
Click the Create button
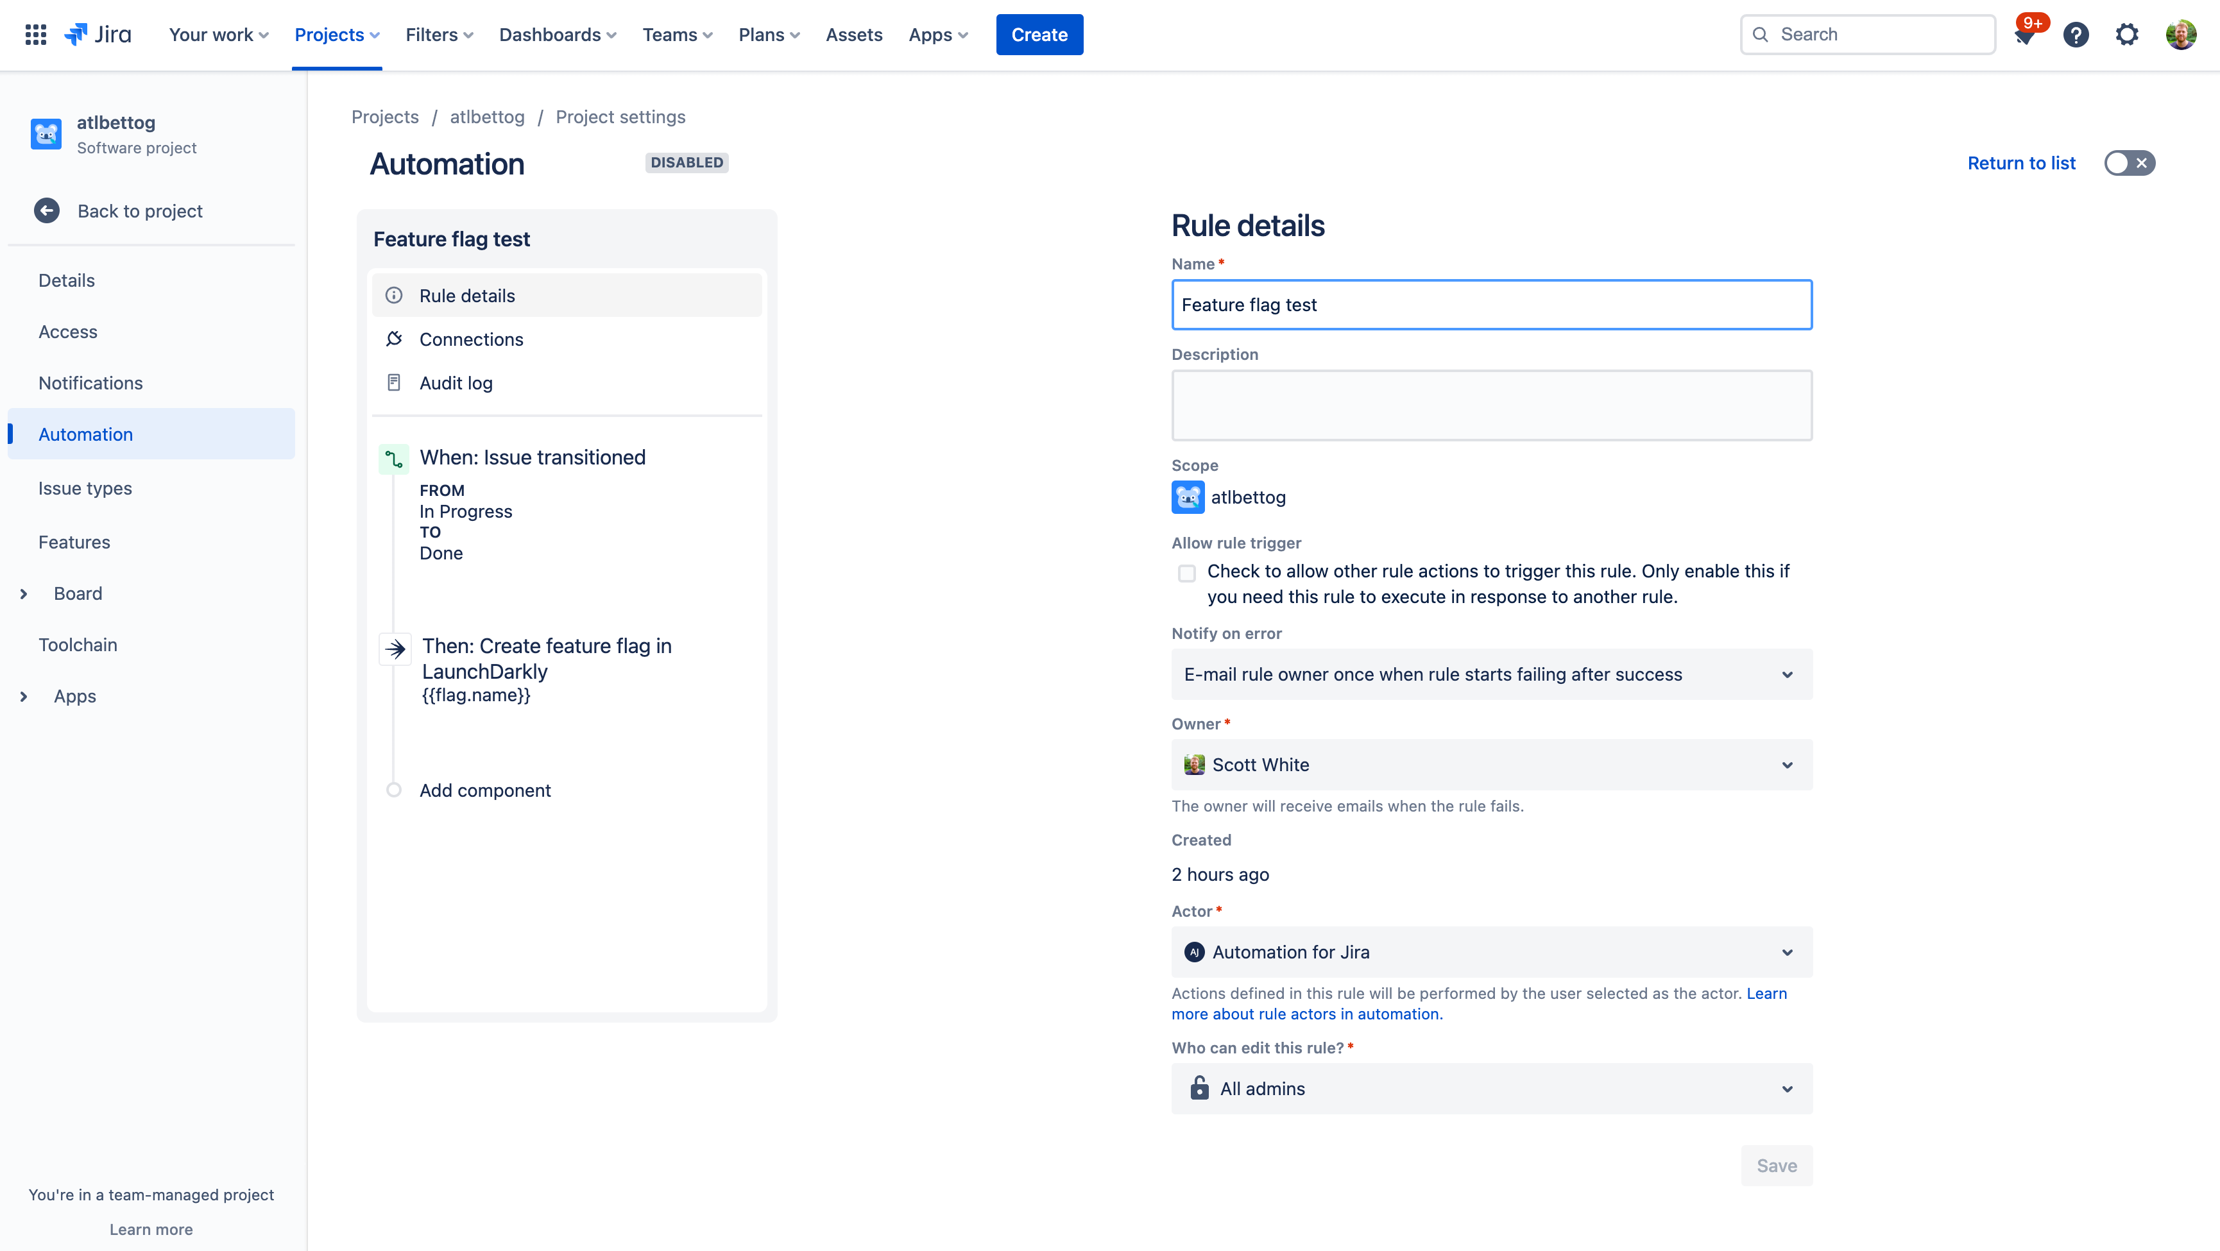(x=1039, y=35)
